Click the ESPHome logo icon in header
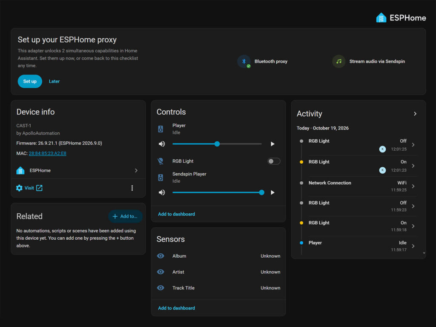Screen dimensions: 436x327 pyautogui.click(x=381, y=18)
